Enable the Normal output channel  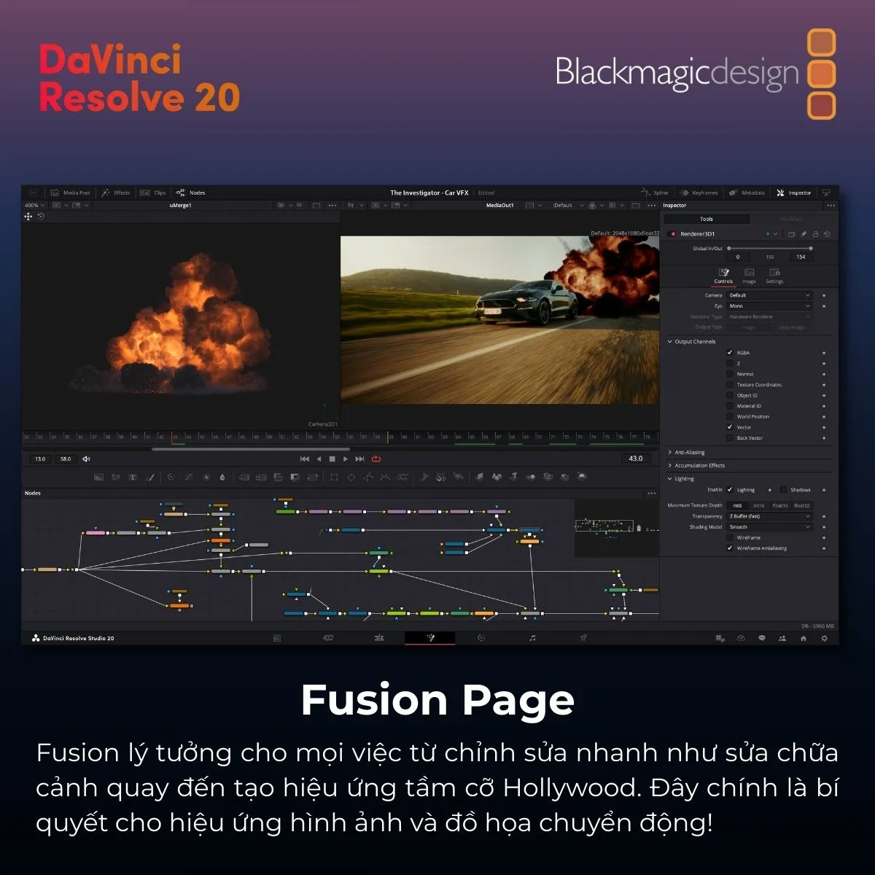[730, 374]
